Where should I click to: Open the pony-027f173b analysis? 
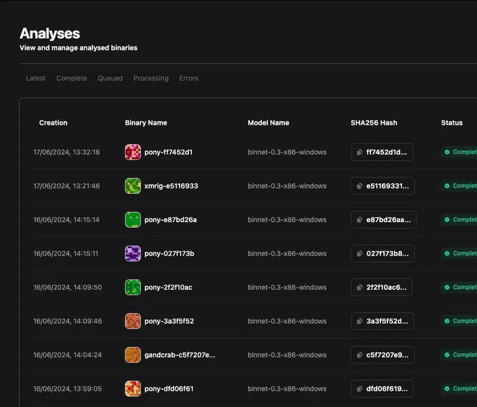pos(169,253)
